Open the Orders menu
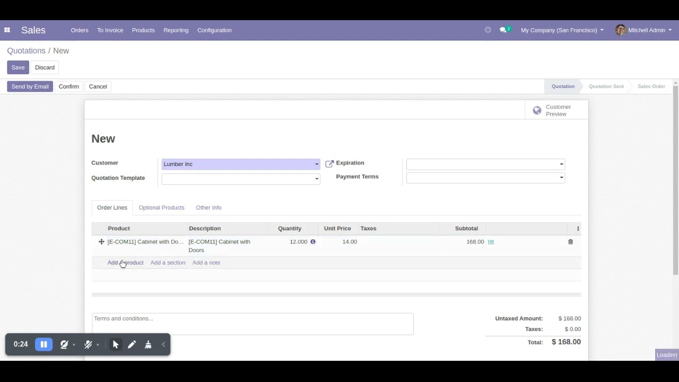 coord(80,30)
